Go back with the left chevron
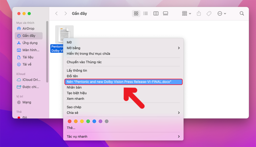The height and width of the screenshot is (147, 256). point(56,14)
